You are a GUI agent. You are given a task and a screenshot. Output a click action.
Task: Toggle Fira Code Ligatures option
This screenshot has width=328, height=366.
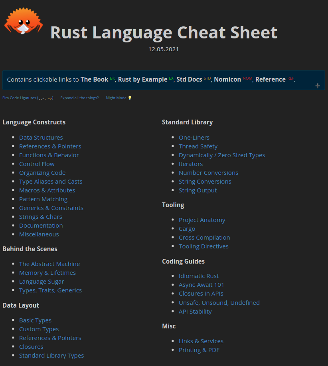click(x=28, y=98)
